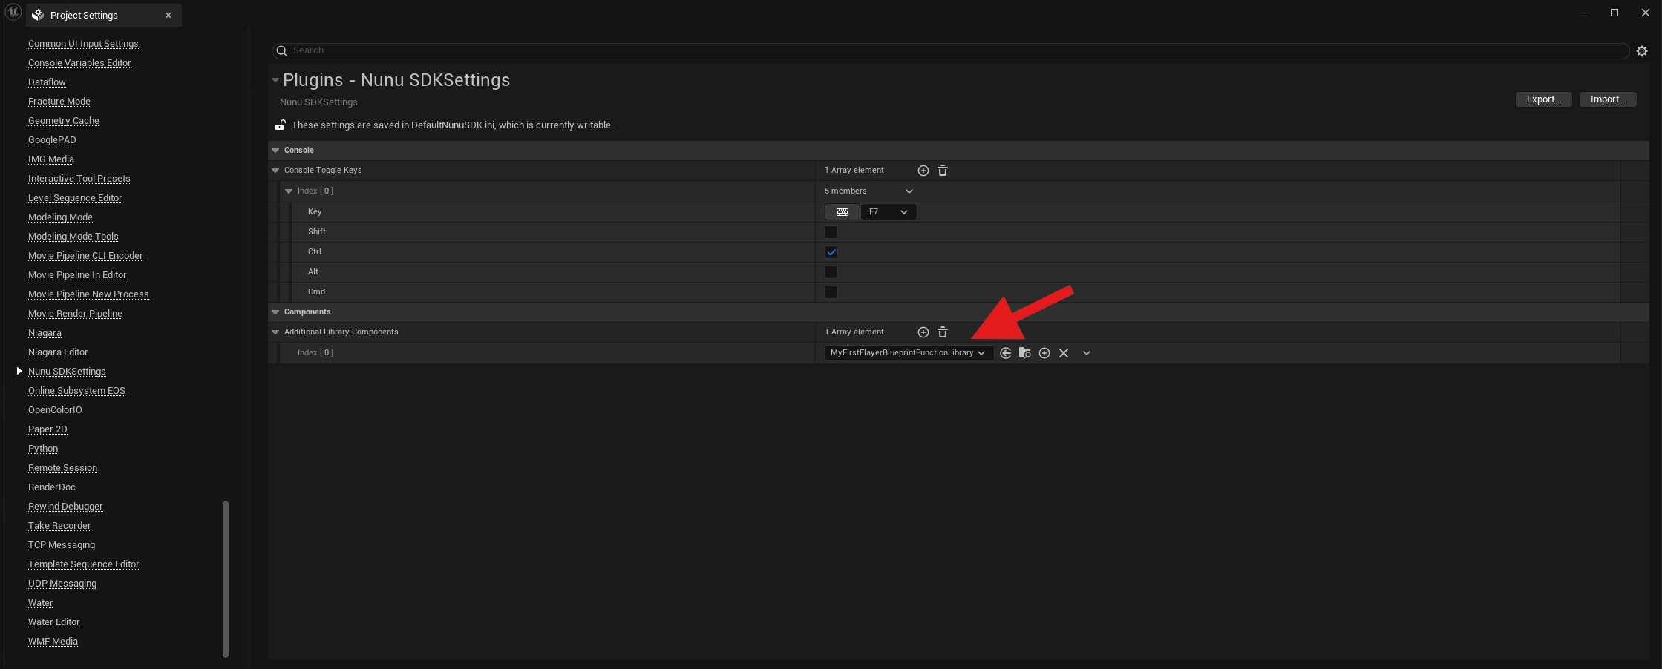Remove all Console Toggle Keys elements
Viewport: 1662px width, 669px height.
943,171
